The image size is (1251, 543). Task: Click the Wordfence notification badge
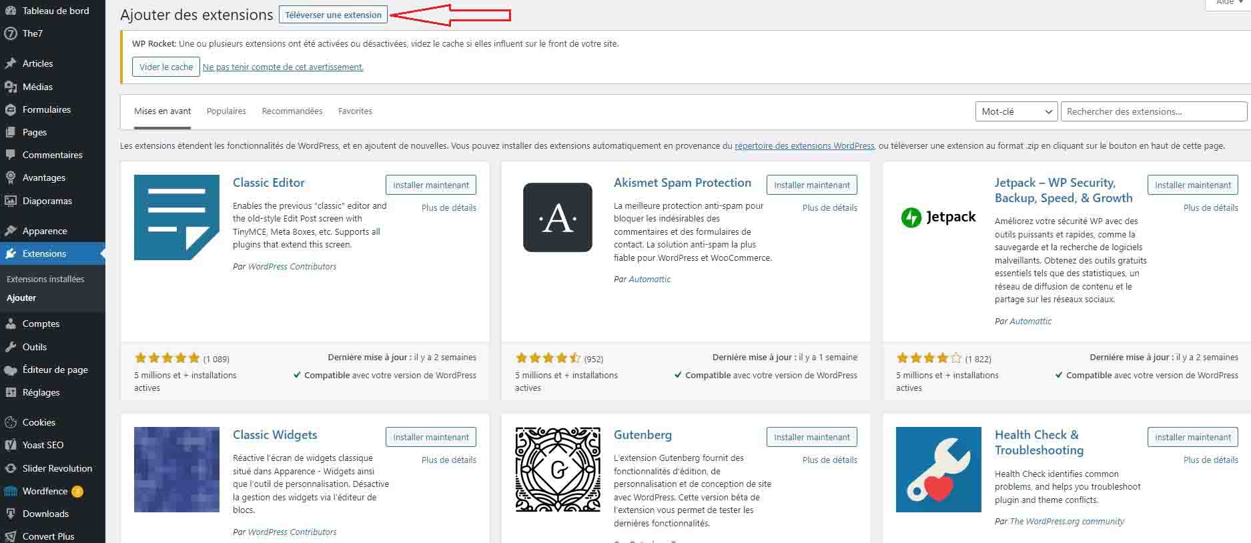click(77, 492)
